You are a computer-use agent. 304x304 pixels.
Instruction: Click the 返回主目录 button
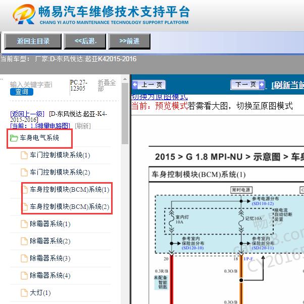tap(33, 41)
